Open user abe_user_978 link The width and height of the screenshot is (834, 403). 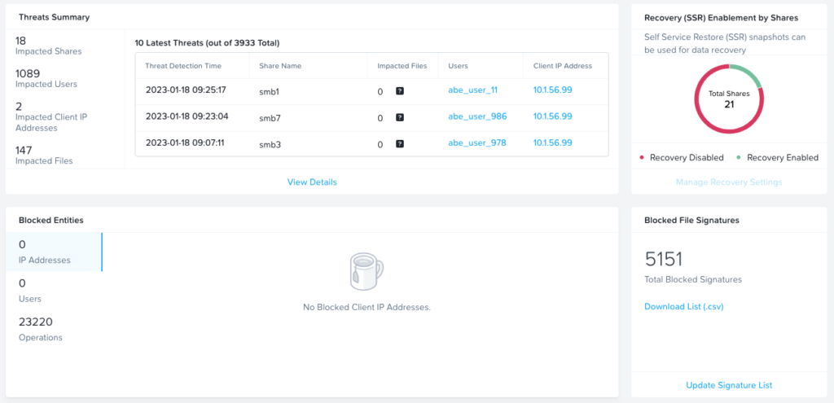pos(477,142)
